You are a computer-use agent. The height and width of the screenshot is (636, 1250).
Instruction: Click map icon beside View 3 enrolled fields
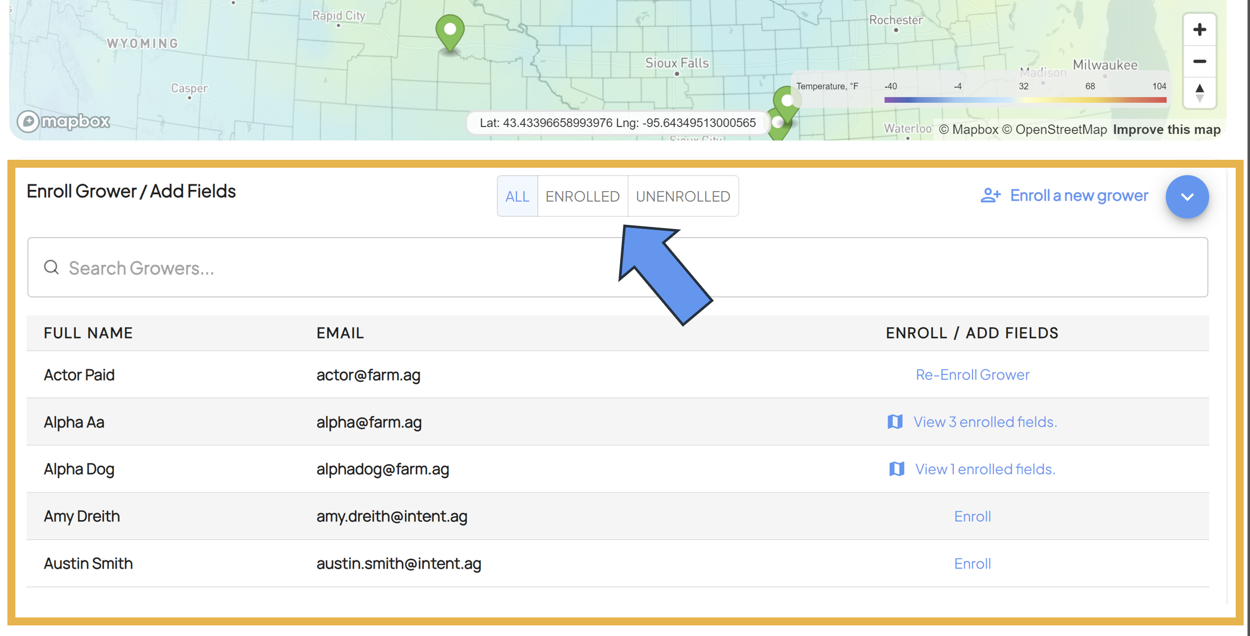(895, 422)
